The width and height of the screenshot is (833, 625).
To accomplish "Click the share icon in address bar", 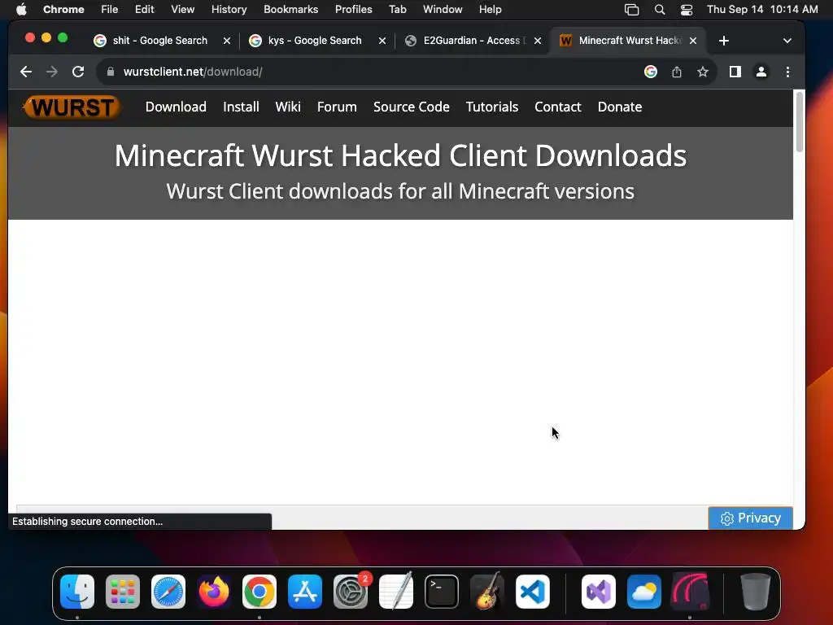I will pos(676,72).
